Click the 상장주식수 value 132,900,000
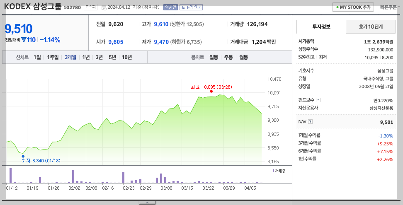 point(381,50)
